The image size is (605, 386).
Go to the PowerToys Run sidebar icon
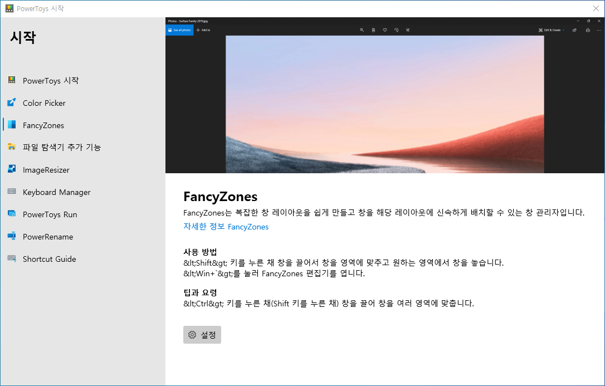pos(12,214)
